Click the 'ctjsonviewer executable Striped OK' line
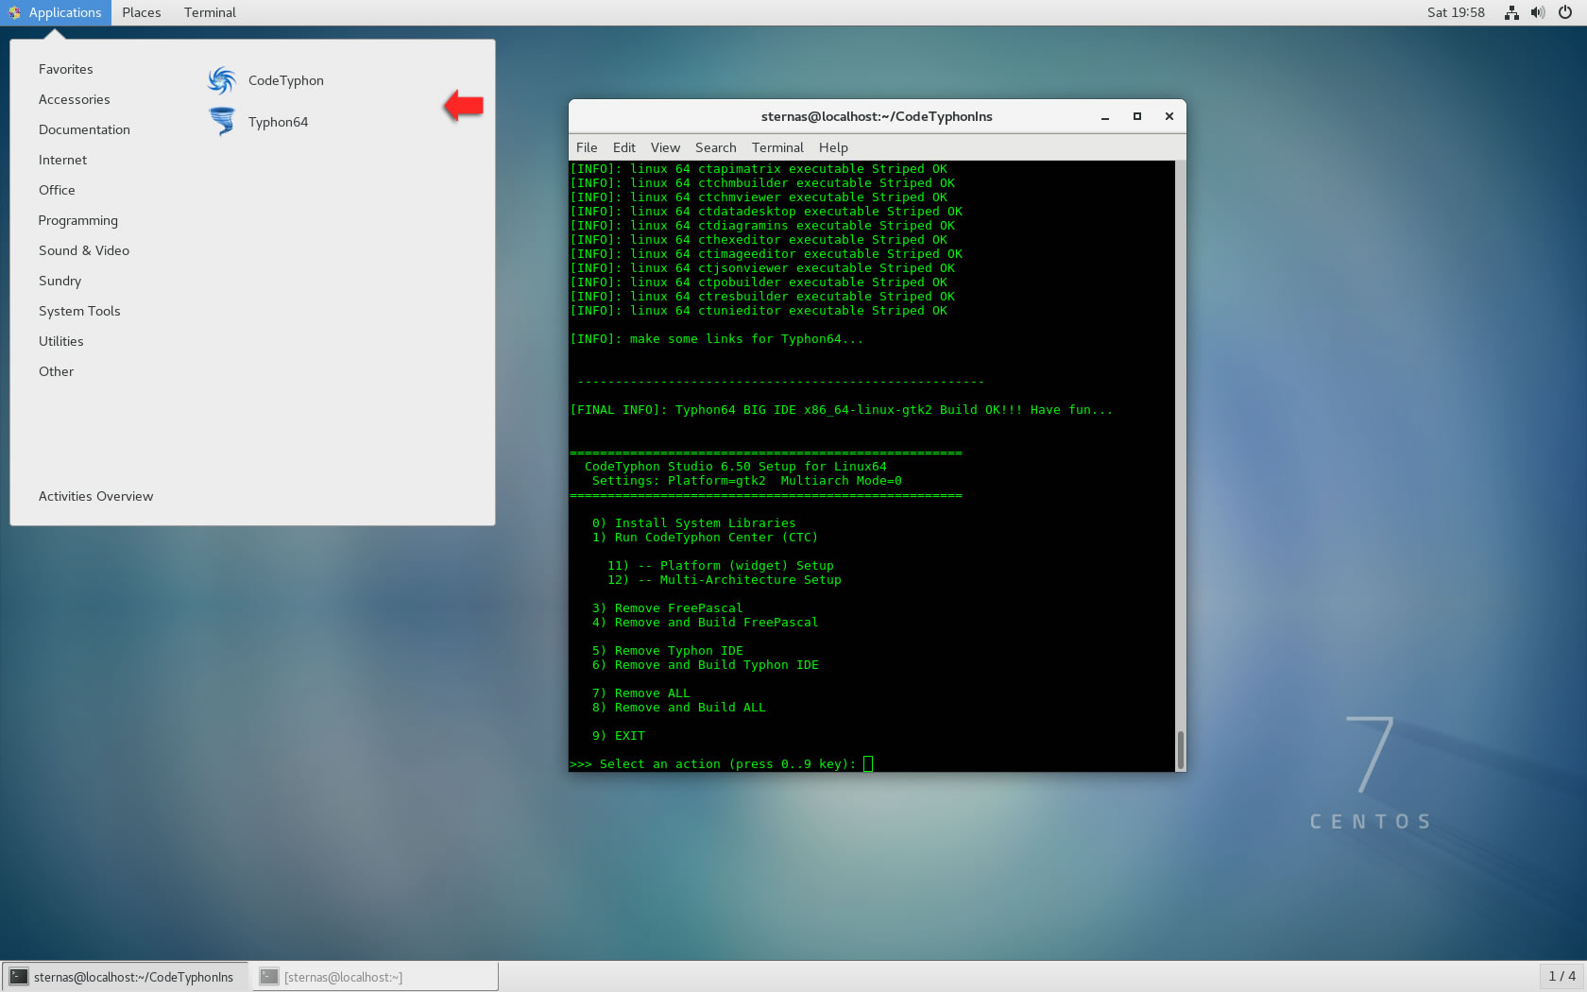The height and width of the screenshot is (992, 1587). click(x=761, y=267)
